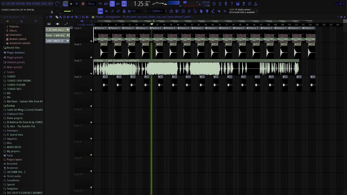Select the playlist slice tool
The height and width of the screenshot is (195, 347).
point(76,17)
